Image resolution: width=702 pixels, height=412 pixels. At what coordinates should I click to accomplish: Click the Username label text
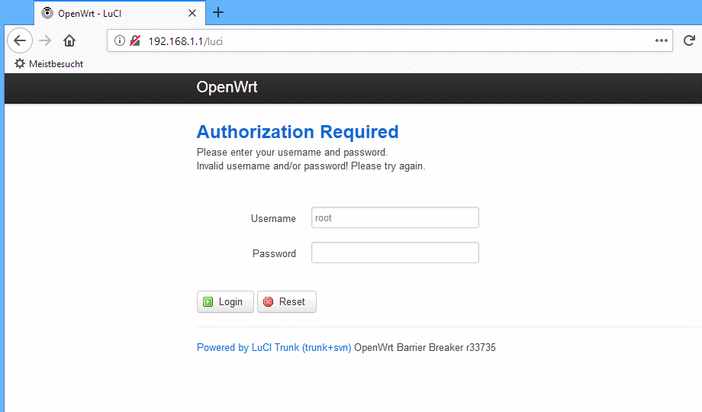point(273,218)
